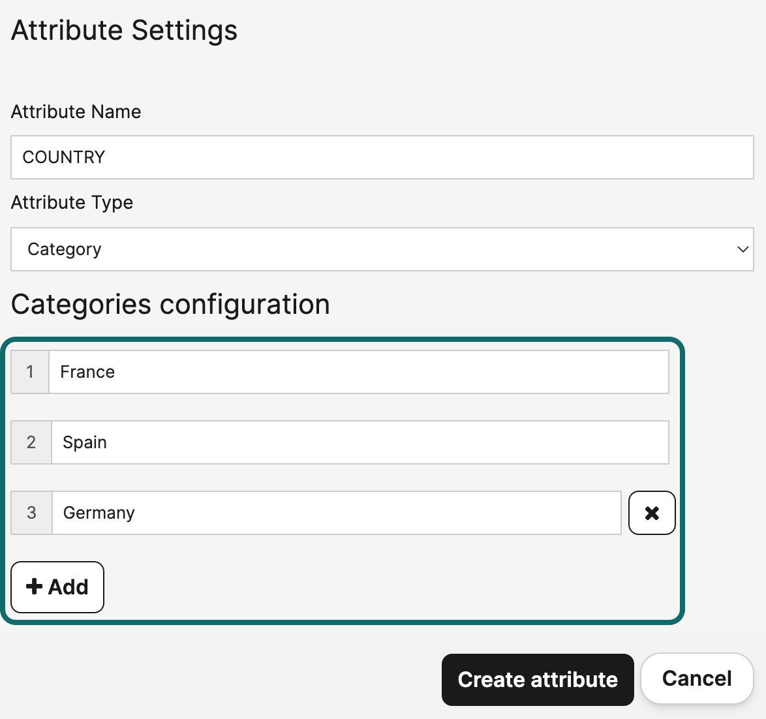Click the 'Categories configuration' heading
The image size is (766, 719).
(x=170, y=304)
